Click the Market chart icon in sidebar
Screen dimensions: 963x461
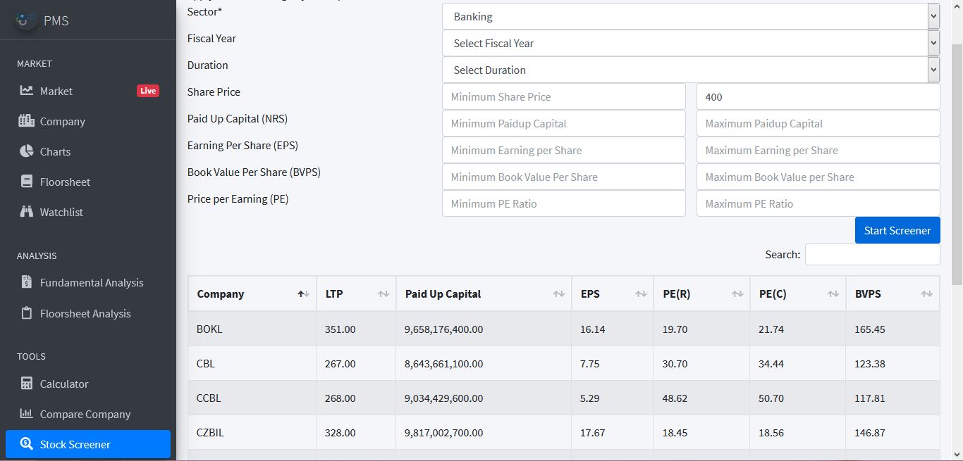(26, 91)
